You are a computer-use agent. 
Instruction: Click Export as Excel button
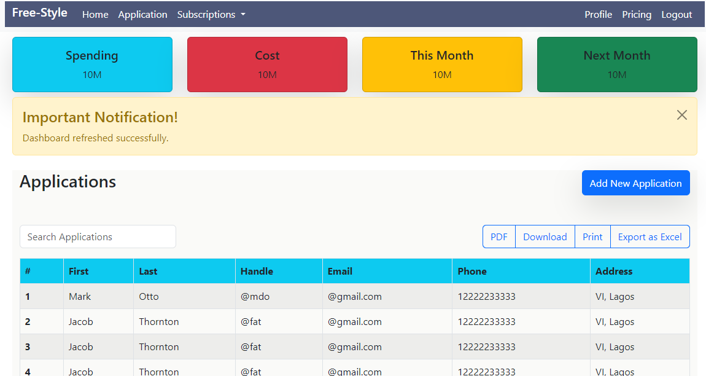[650, 237]
